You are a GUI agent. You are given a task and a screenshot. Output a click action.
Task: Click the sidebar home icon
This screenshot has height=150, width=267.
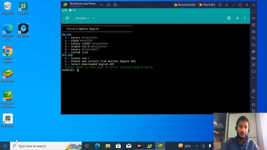tap(254, 104)
